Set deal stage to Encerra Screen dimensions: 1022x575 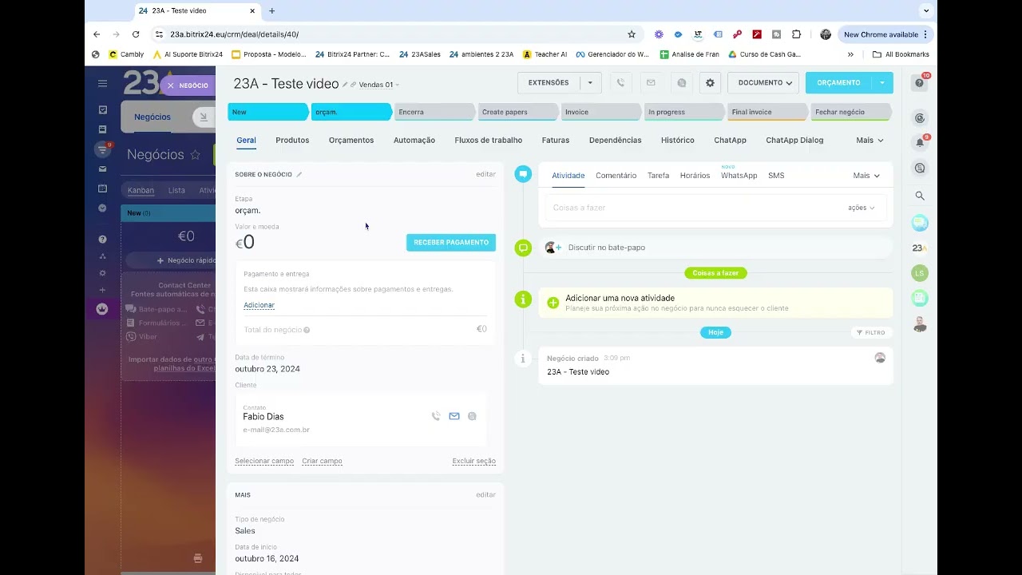tap(434, 112)
